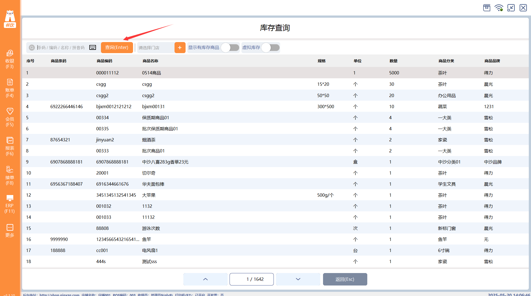This screenshot has height=296, width=531.
Task: Click the 序号 column header
Action: coord(30,61)
